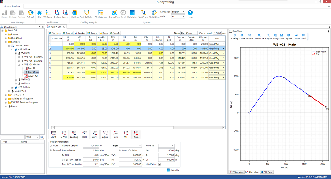Select the M.T design method
The width and height of the screenshot is (331, 179).
coord(126,134)
